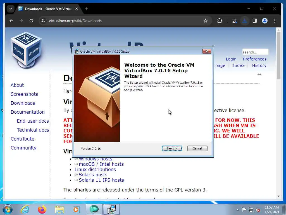Open the taskbar clock showing 11:53 AM
286x215 pixels.
[272, 209]
